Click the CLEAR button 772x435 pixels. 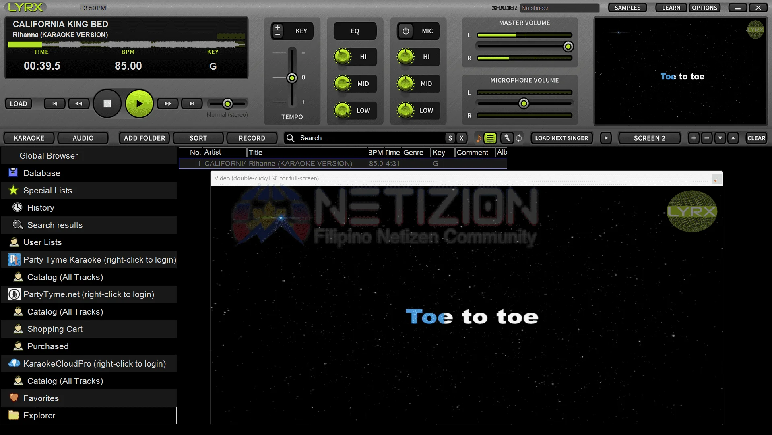tap(756, 138)
